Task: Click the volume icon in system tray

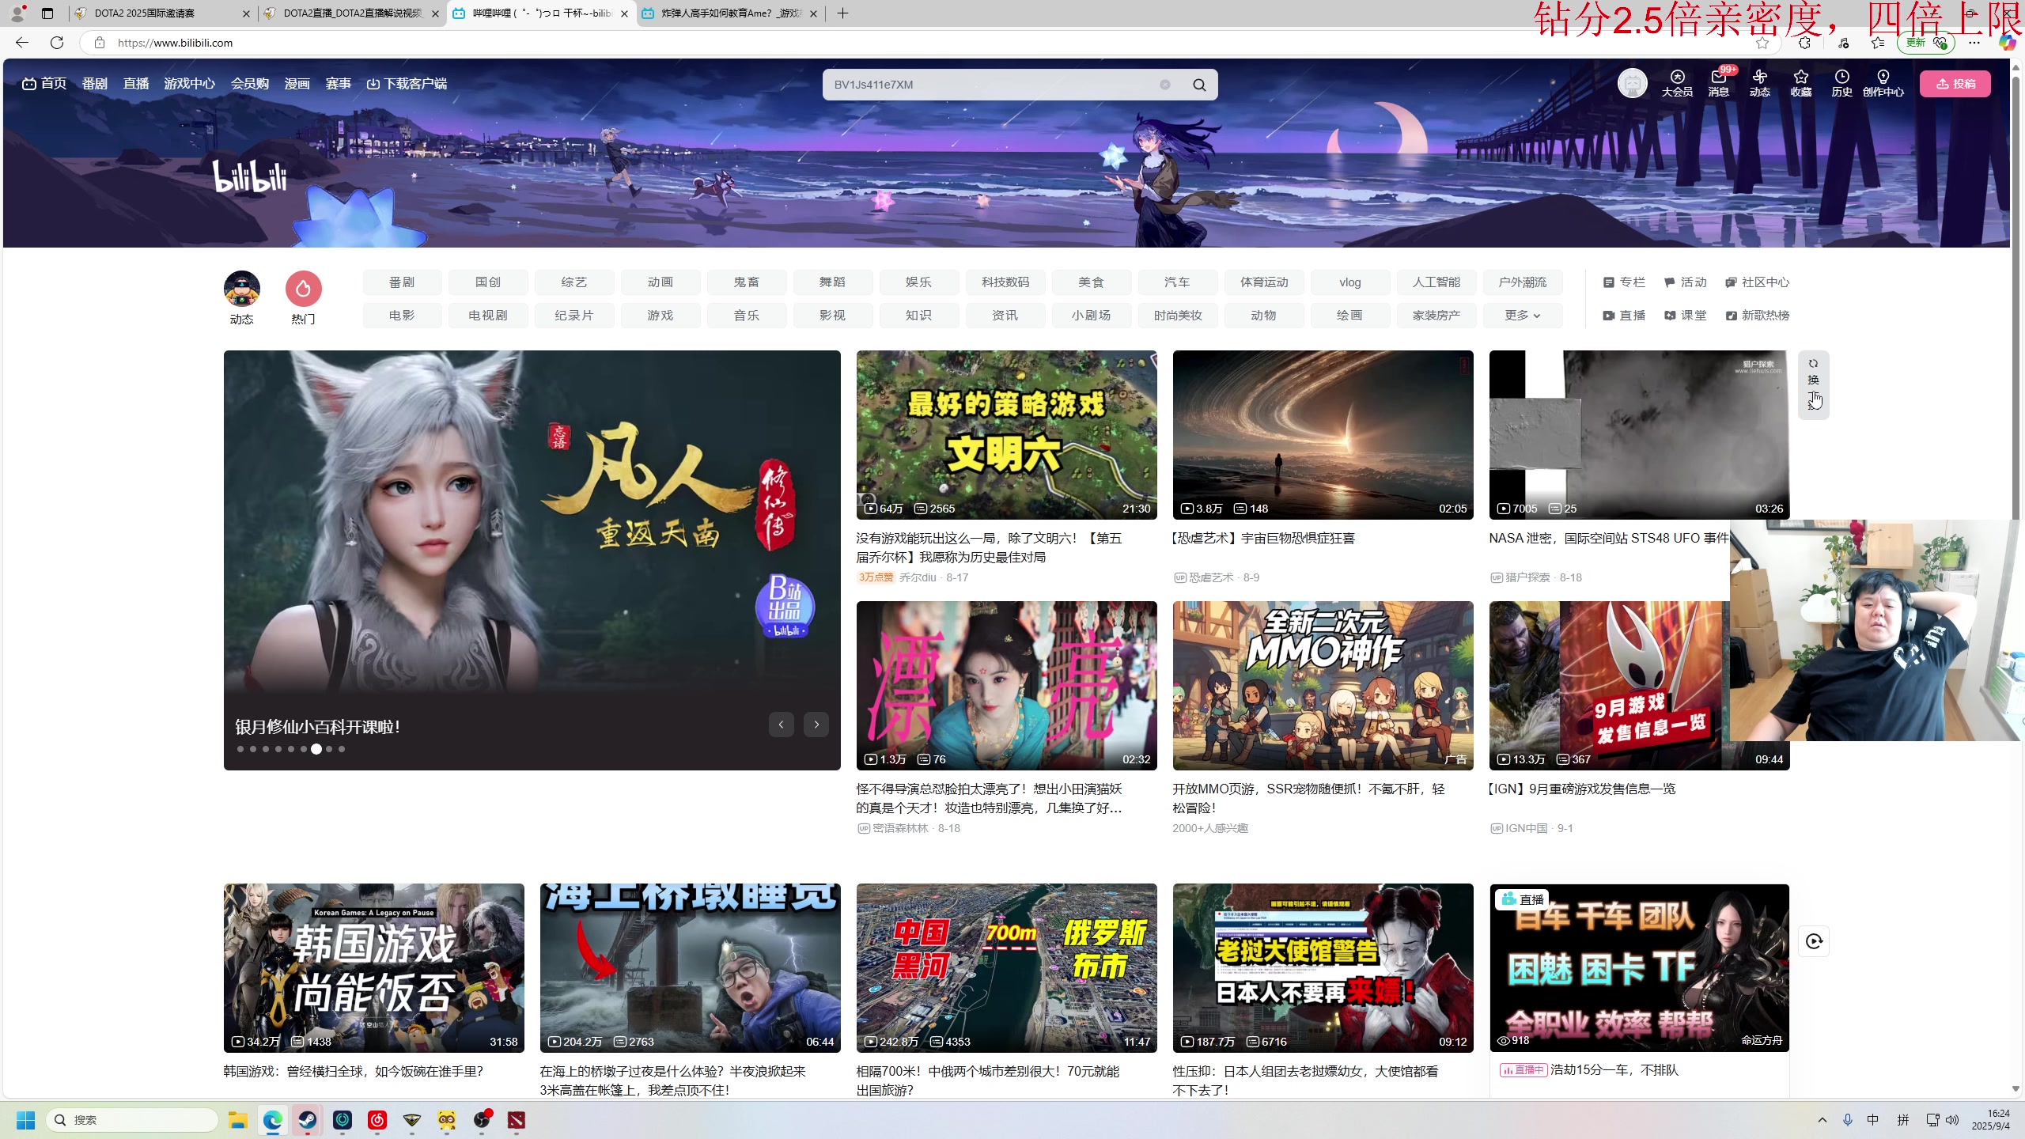Action: coord(1952,1120)
